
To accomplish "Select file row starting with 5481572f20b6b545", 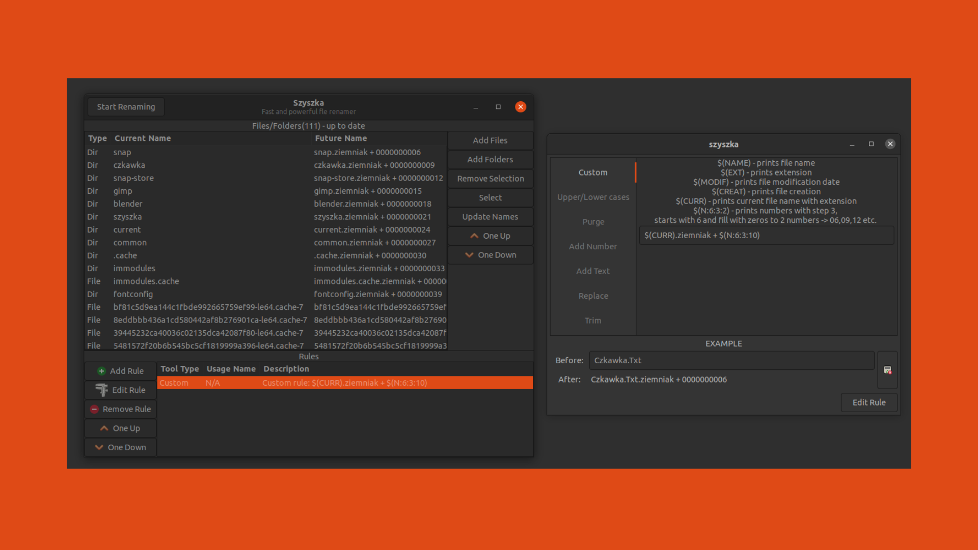I will tap(266, 345).
